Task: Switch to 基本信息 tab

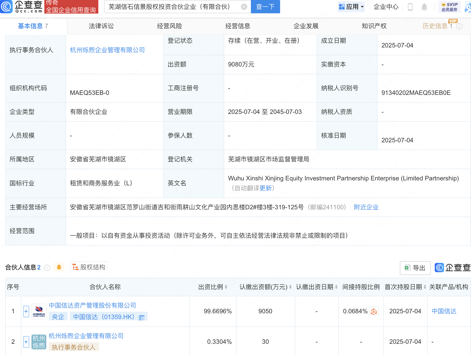Action: [x=33, y=26]
